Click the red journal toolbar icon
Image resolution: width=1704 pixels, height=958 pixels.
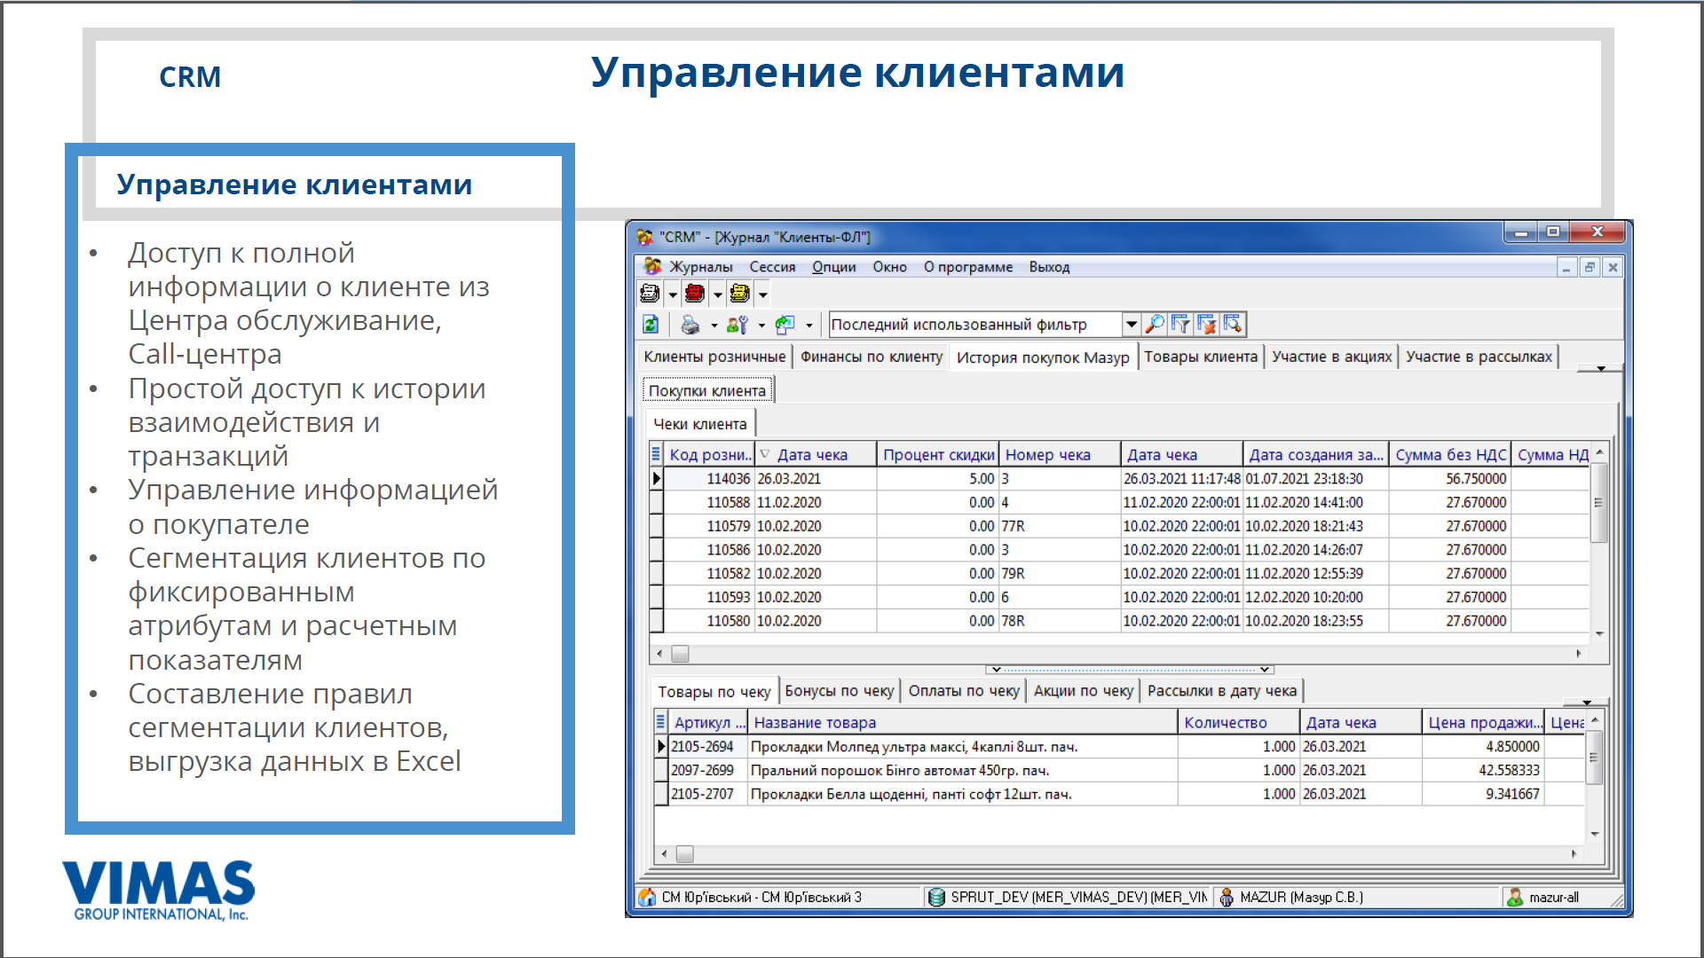(x=695, y=294)
